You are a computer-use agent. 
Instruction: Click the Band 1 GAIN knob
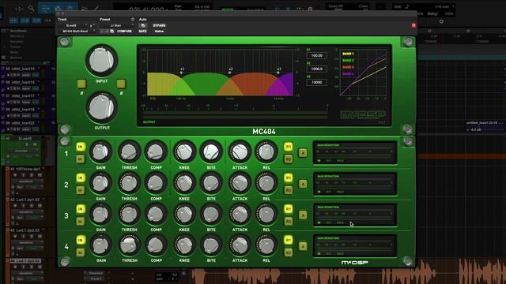click(100, 151)
